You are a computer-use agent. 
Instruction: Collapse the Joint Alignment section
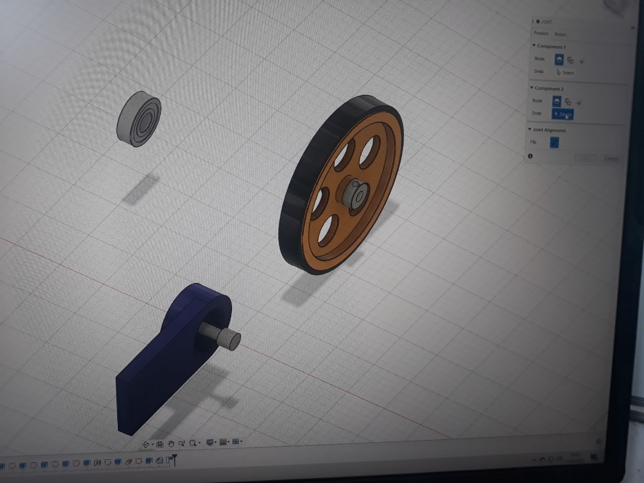[x=529, y=129]
